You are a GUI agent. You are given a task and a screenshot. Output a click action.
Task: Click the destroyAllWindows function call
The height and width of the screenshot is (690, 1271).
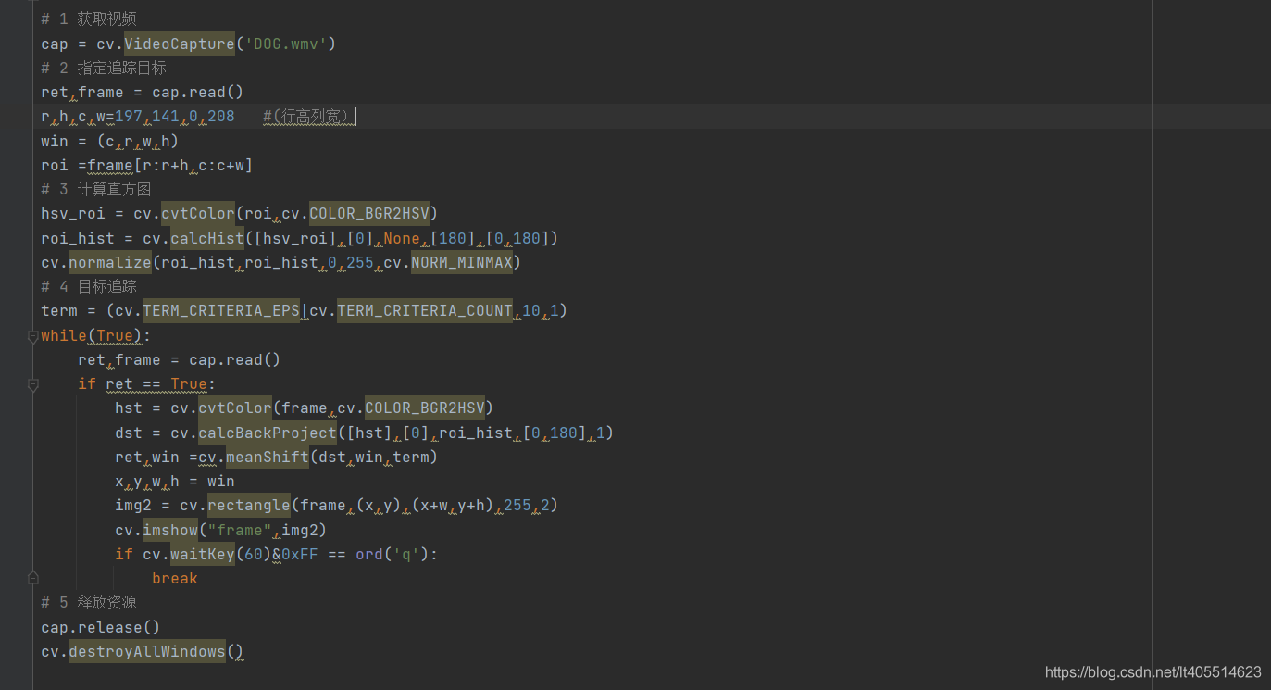coord(147,651)
